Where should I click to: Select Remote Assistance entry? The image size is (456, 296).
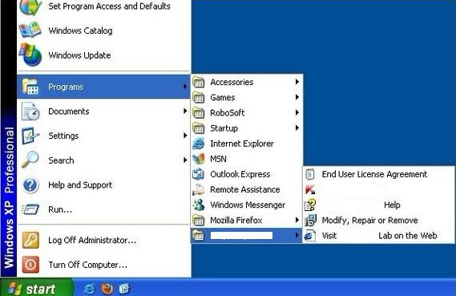pyautogui.click(x=247, y=189)
